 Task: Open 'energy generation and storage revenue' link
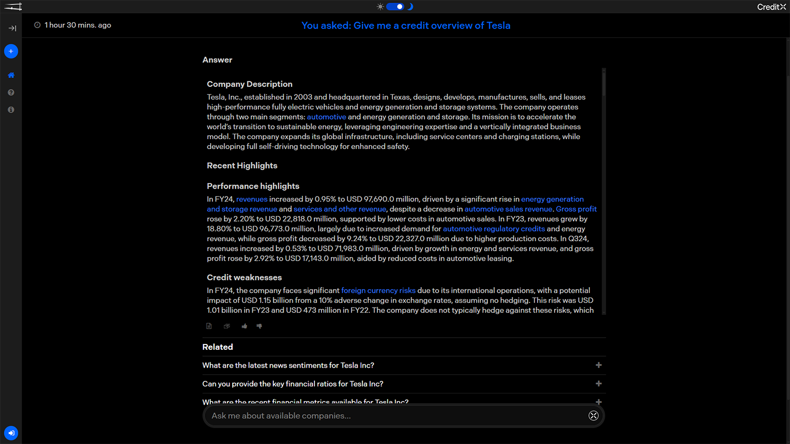point(552,199)
